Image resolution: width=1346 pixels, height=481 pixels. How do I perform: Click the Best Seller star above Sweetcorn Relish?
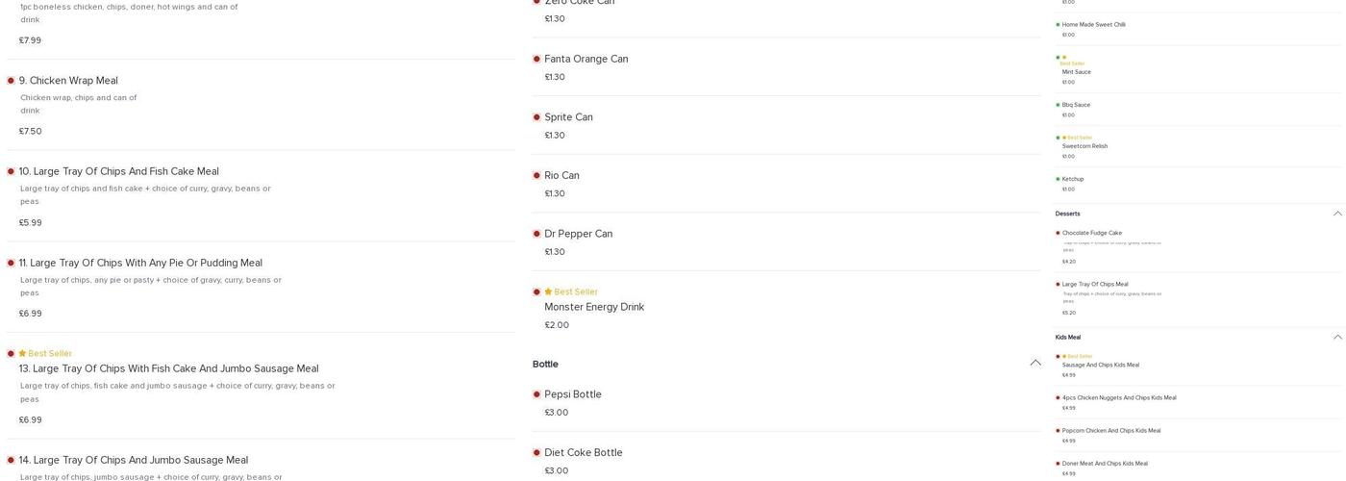click(1064, 138)
